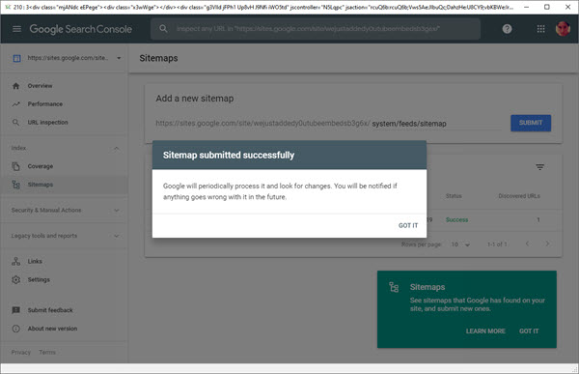Click the Inspect any URL search field

(x=316, y=28)
